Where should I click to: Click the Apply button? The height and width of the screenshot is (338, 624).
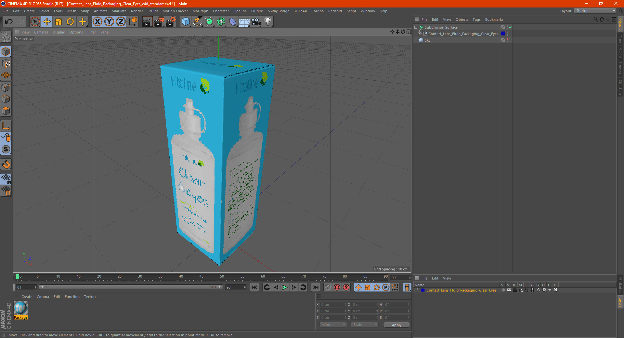[396, 325]
